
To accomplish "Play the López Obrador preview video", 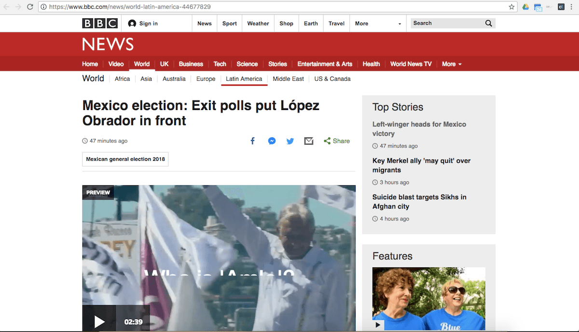I will point(99,321).
